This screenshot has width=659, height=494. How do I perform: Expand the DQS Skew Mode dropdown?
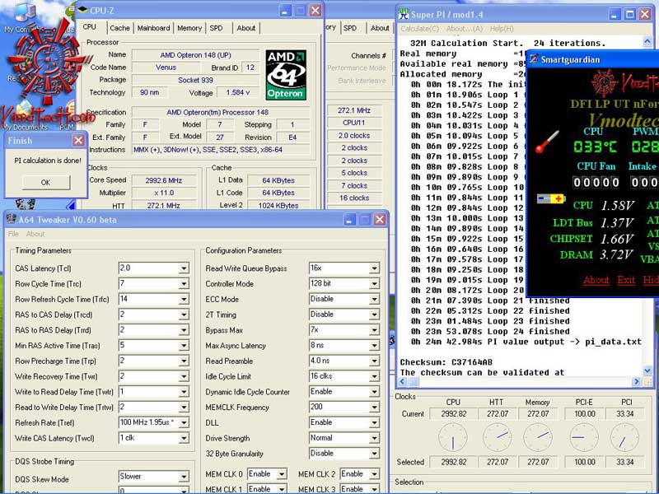coord(184,477)
